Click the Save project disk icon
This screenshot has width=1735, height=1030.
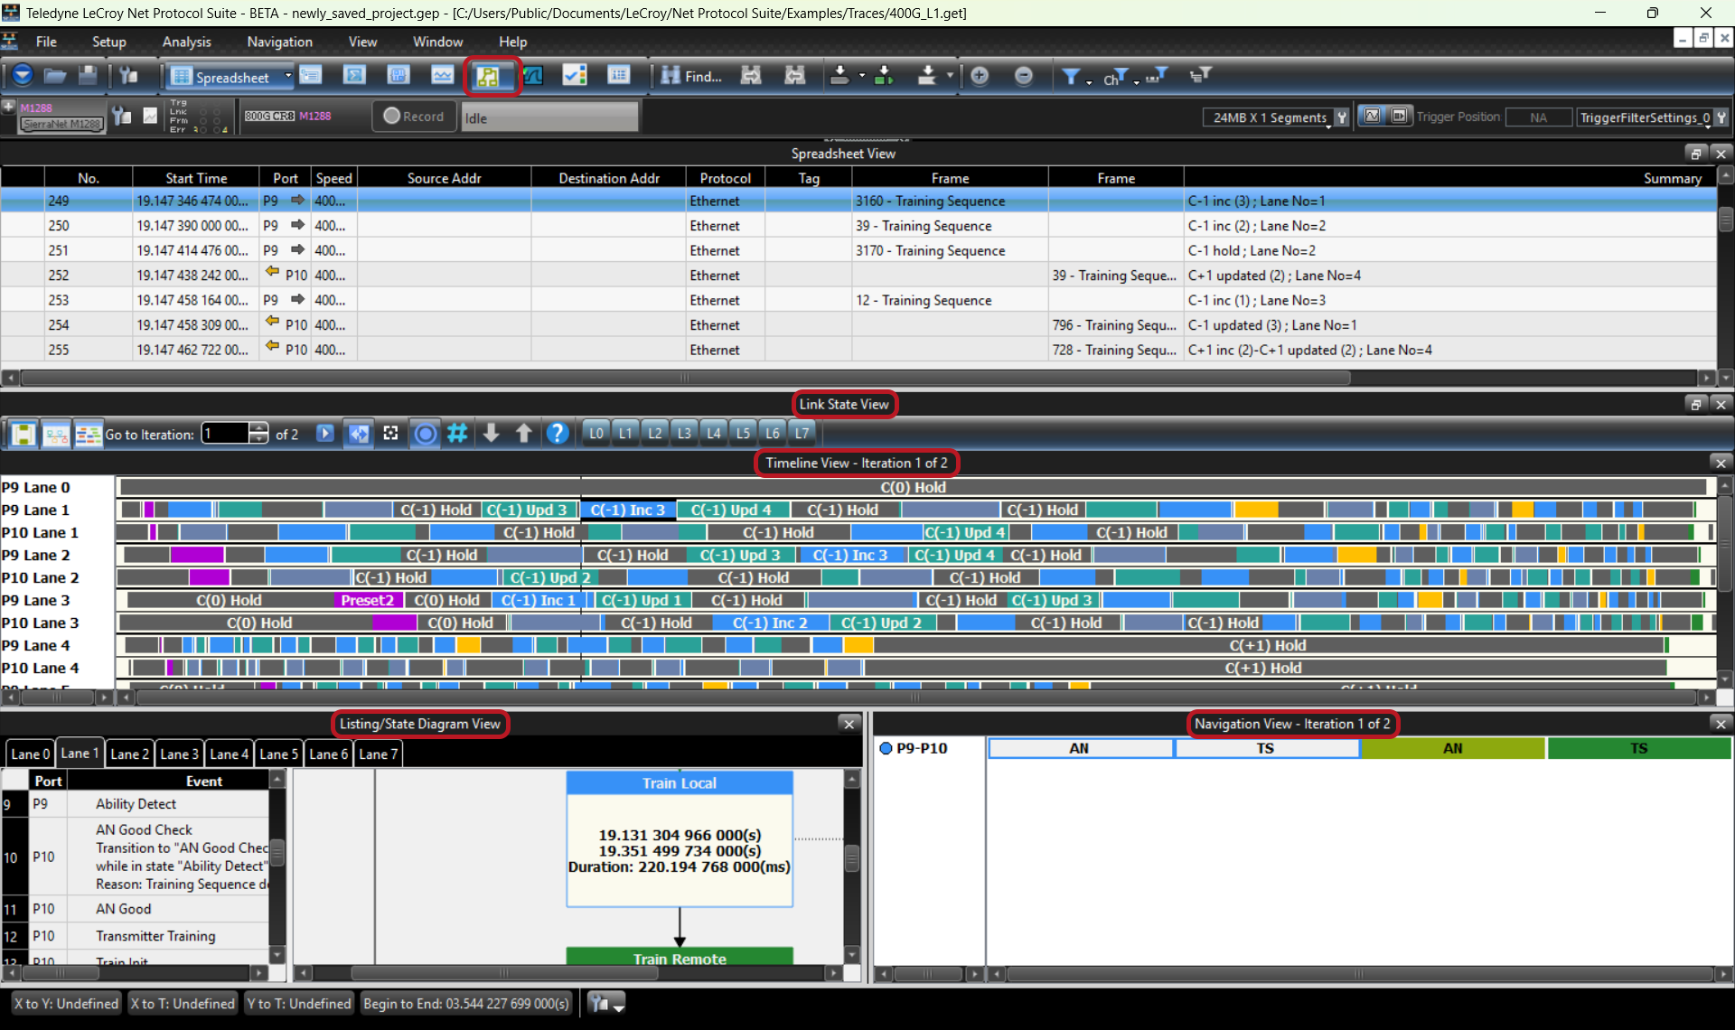pos(88,77)
